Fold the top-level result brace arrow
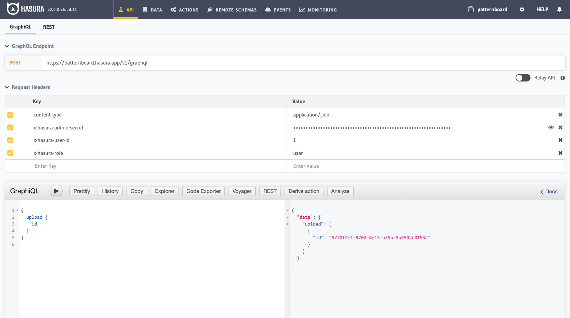The image size is (570, 318). (288, 211)
